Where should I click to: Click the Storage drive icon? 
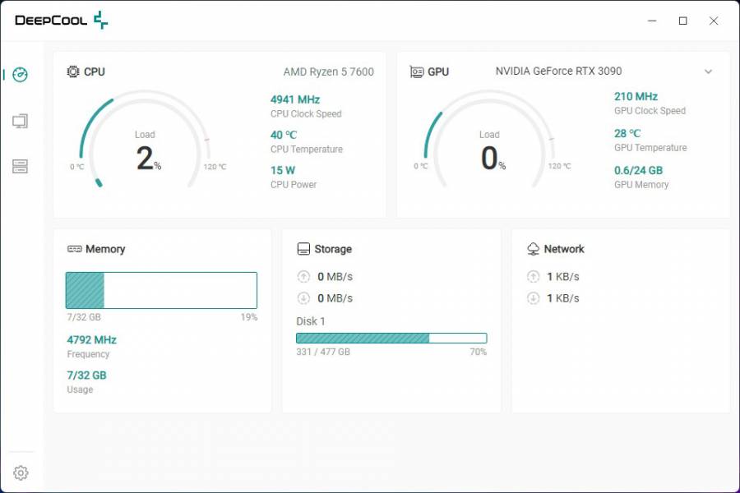[303, 249]
